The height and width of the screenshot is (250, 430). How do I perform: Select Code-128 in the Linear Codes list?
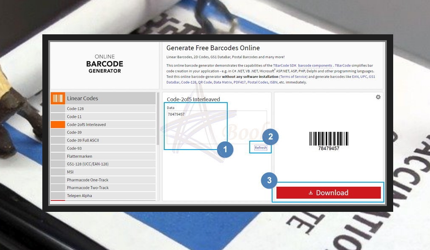tap(103, 108)
